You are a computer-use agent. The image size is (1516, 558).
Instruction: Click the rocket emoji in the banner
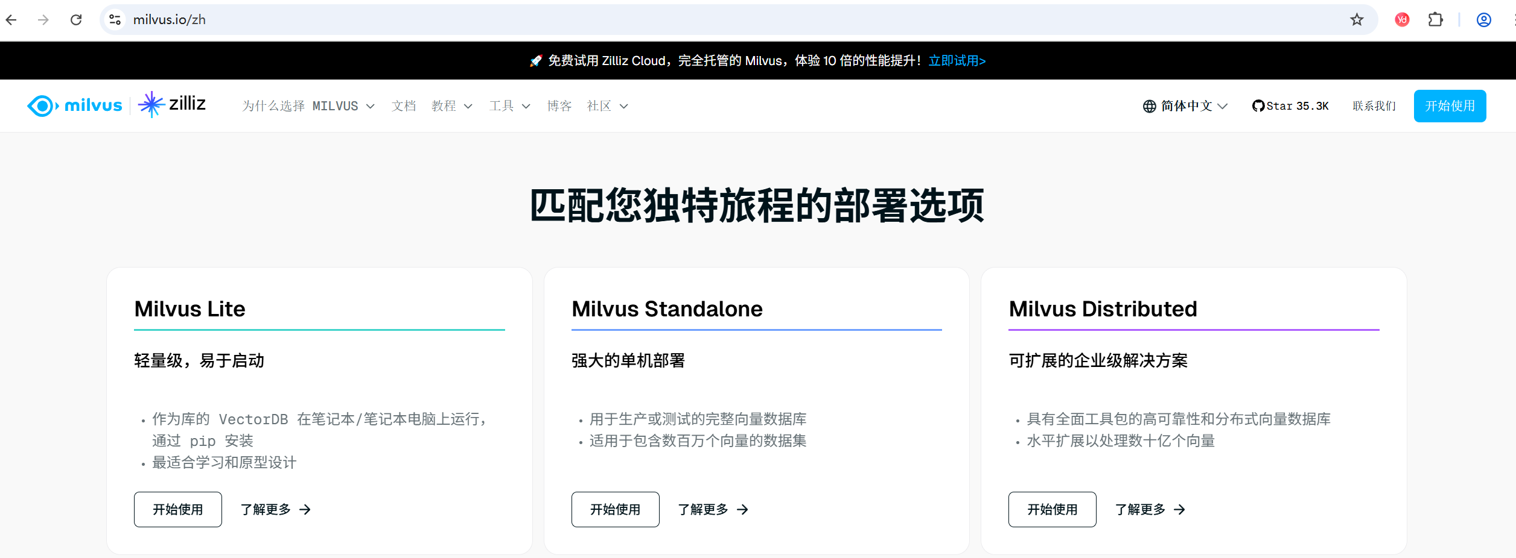click(x=535, y=60)
